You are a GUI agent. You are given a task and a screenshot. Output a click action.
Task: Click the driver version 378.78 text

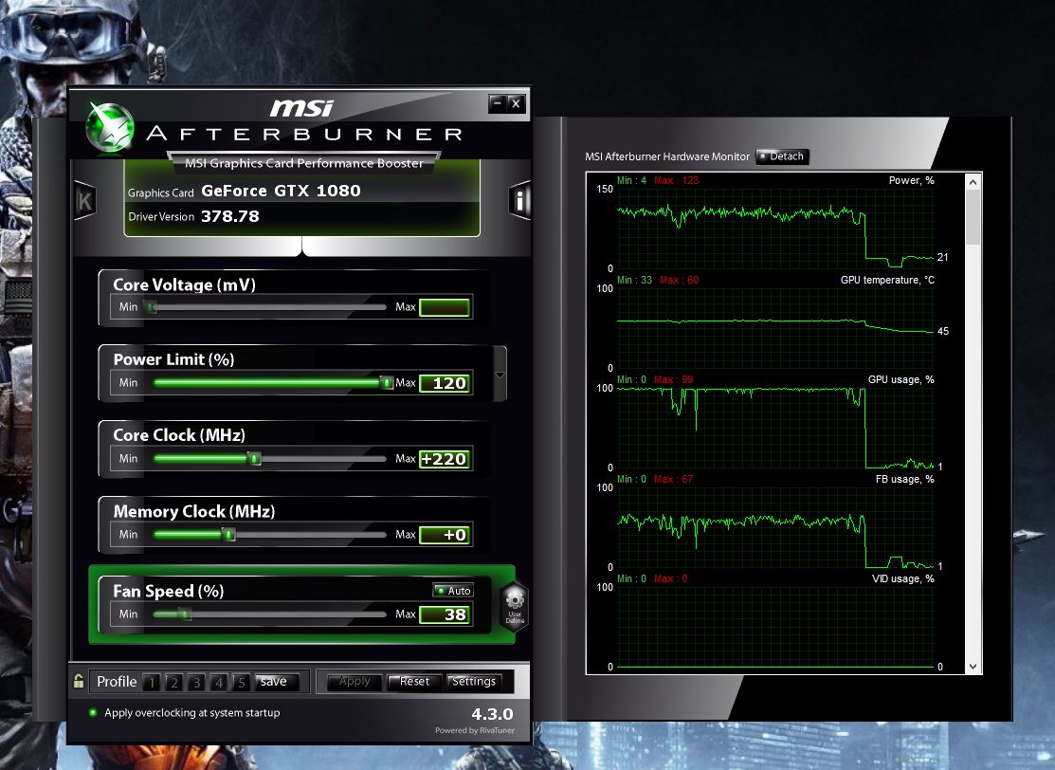[x=230, y=216]
